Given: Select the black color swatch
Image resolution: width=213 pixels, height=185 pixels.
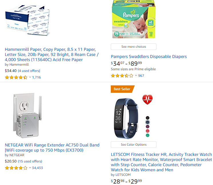Looking at the screenshot, I should point(148,118).
